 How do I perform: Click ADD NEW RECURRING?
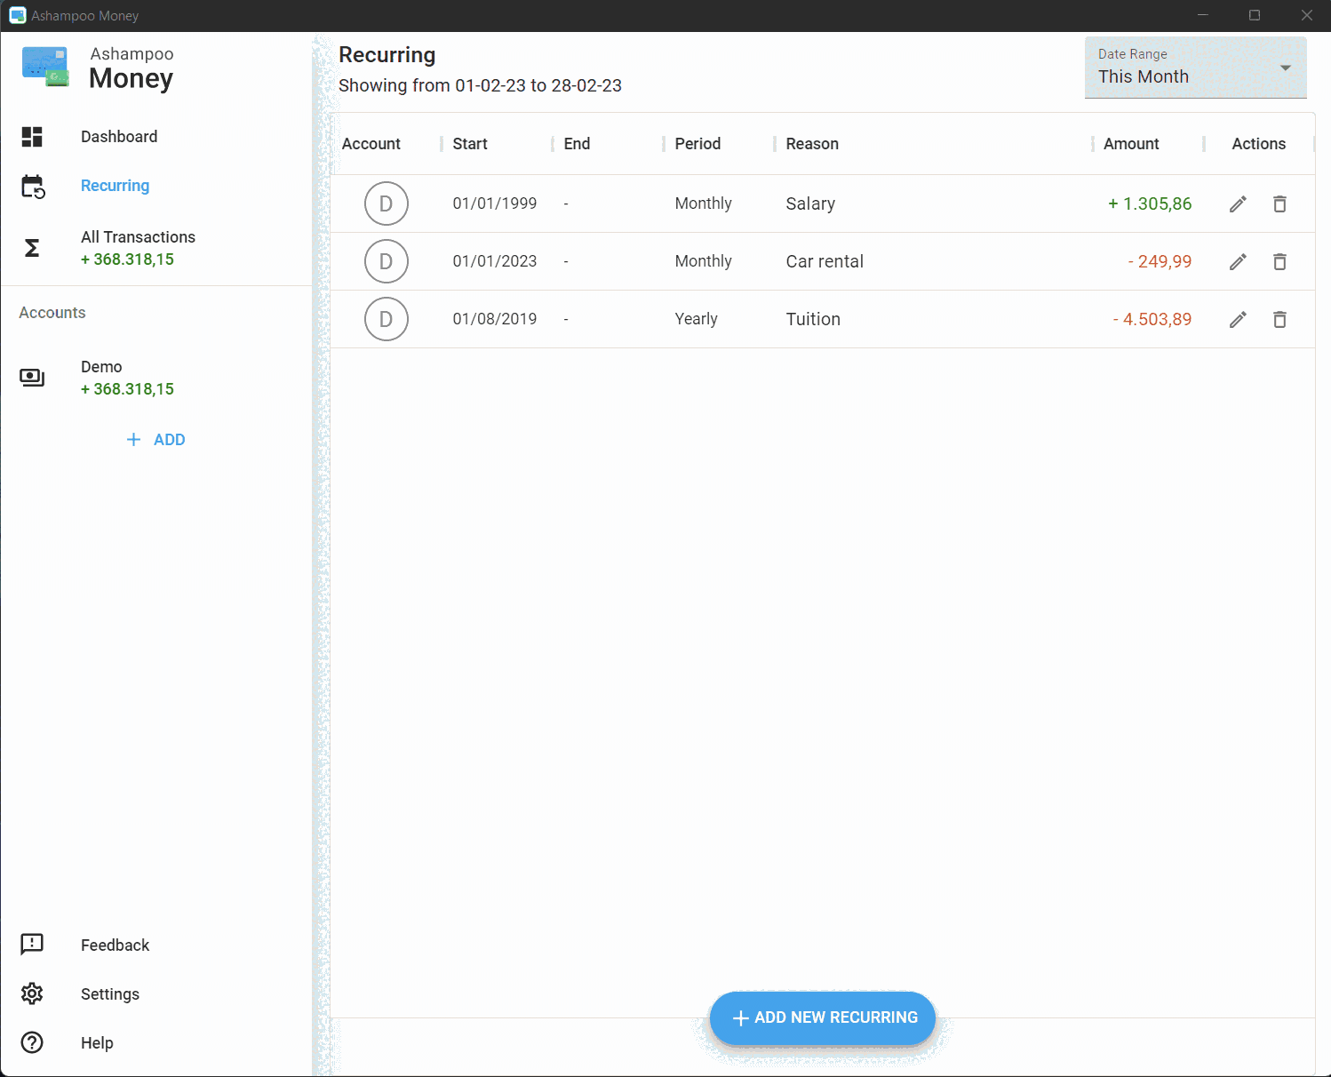822,1017
